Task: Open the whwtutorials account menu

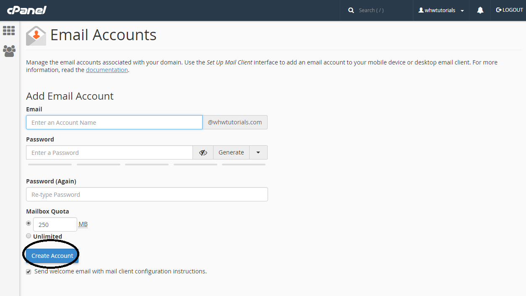Action: (440, 10)
